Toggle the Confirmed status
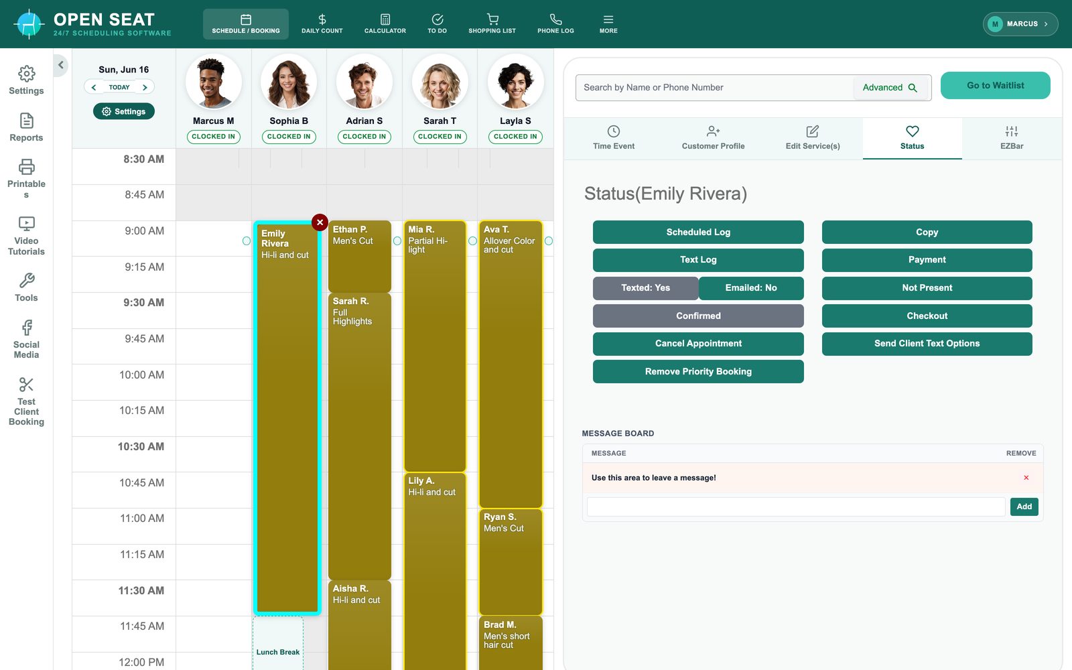Viewport: 1072px width, 670px height. tap(698, 316)
